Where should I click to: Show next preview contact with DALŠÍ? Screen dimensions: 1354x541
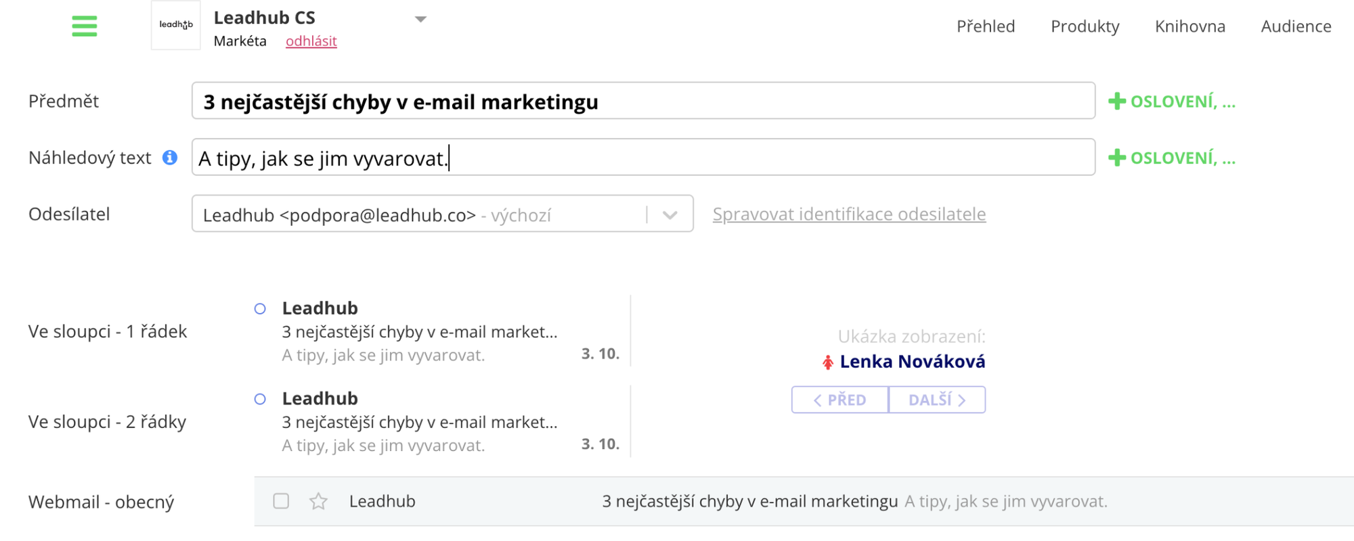click(937, 400)
